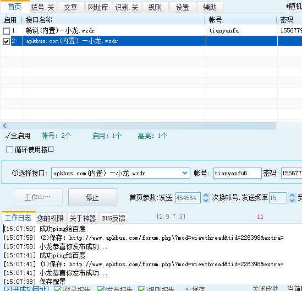Open the 拨号.关 tab
The image size is (302, 291).
click(x=43, y=7)
